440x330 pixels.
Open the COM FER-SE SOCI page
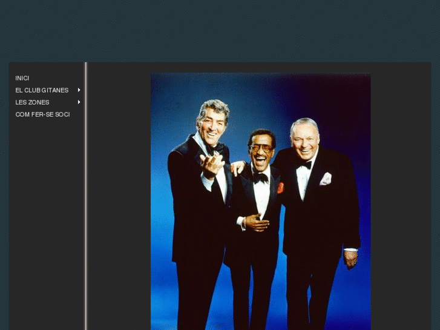click(42, 114)
